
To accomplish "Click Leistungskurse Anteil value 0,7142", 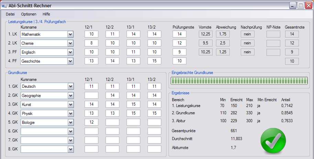I will point(287,106).
